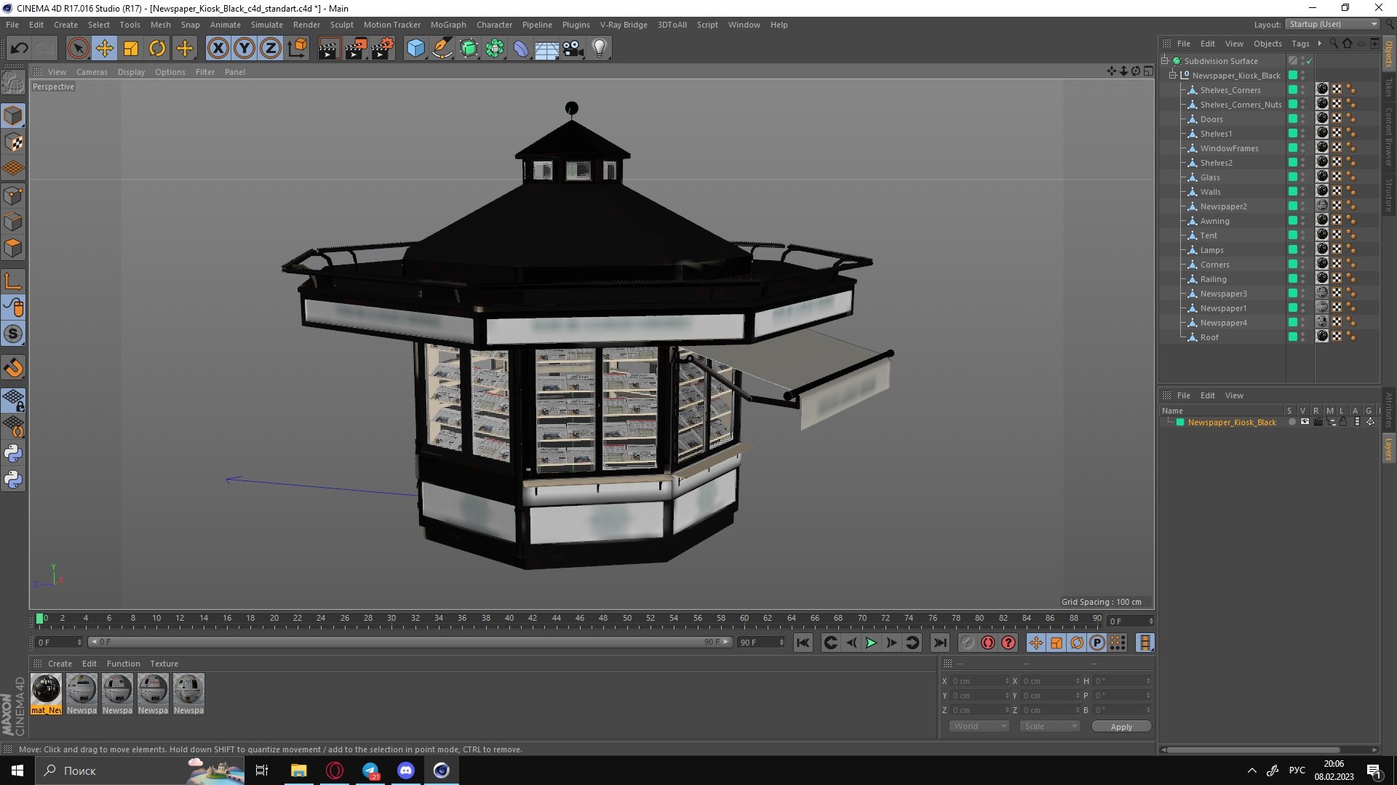This screenshot has width=1397, height=785.
Task: Open the Subdivision Surface generator icon
Action: [x=469, y=49]
